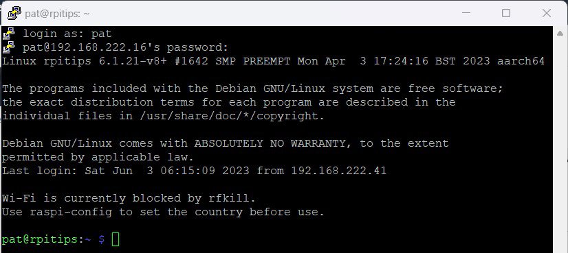
Task: Click the "Linux rpitips 6.1.21-v8+" kernel version text
Action: 85,61
